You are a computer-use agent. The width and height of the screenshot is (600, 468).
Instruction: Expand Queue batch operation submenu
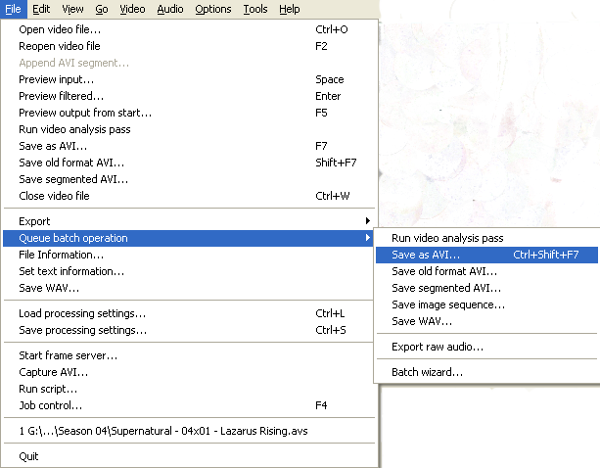(188, 238)
